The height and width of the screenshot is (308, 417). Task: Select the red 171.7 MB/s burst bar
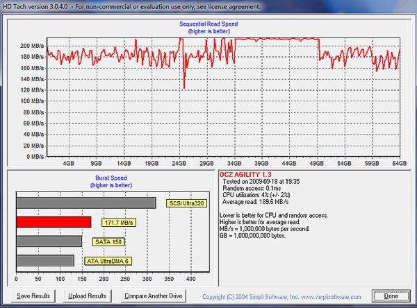pos(54,222)
